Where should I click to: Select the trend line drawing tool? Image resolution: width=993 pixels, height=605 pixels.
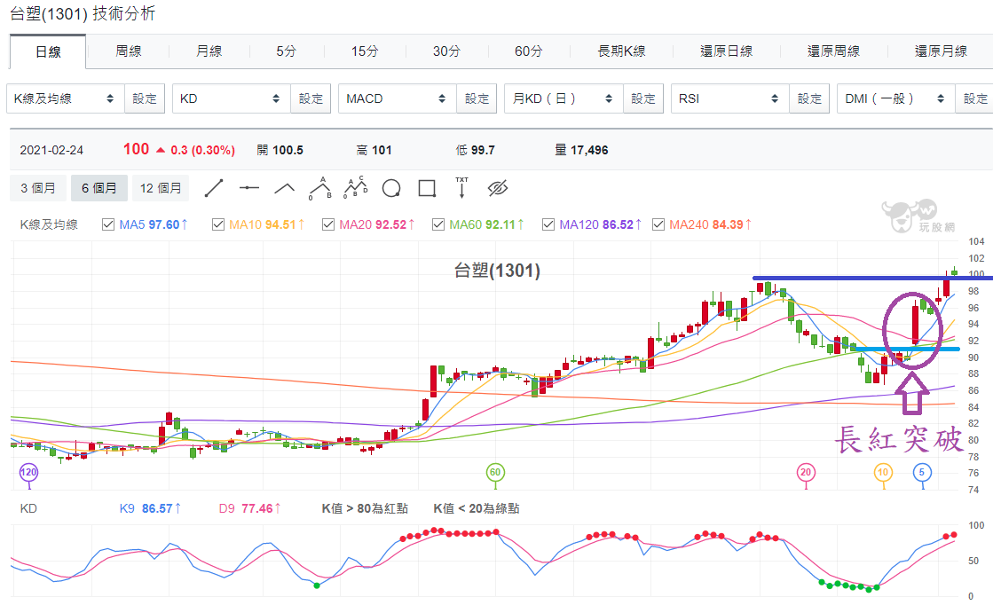214,188
